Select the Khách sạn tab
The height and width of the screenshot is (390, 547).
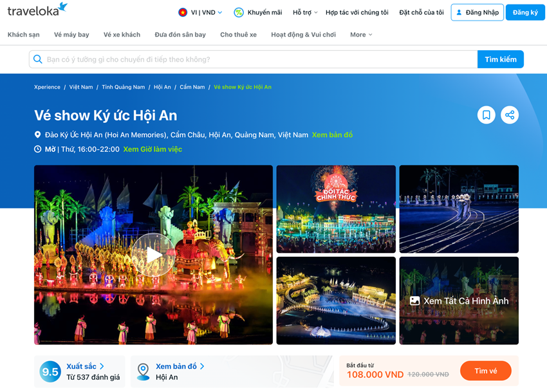point(24,35)
